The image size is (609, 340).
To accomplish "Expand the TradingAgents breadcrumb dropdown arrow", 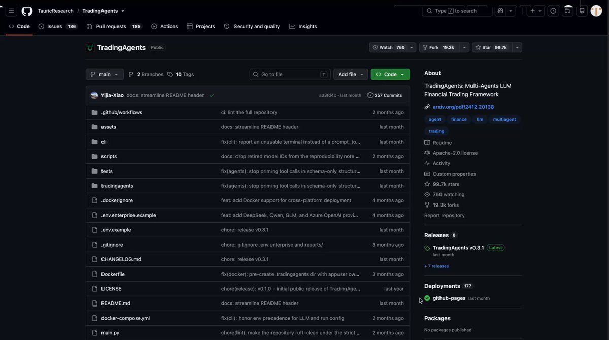I will pos(123,11).
